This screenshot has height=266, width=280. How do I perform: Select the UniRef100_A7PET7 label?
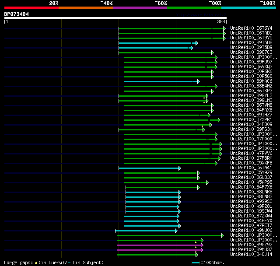tap(251, 226)
